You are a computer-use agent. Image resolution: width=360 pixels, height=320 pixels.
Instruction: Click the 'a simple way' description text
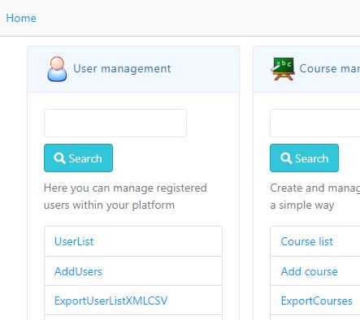(x=302, y=205)
